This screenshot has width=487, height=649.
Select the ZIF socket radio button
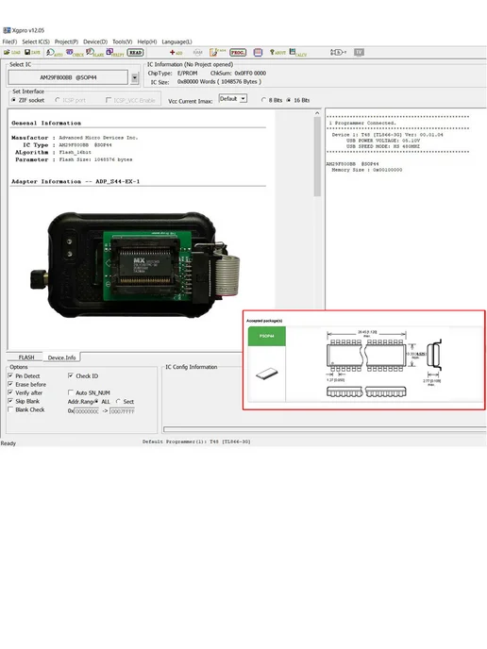click(x=13, y=100)
